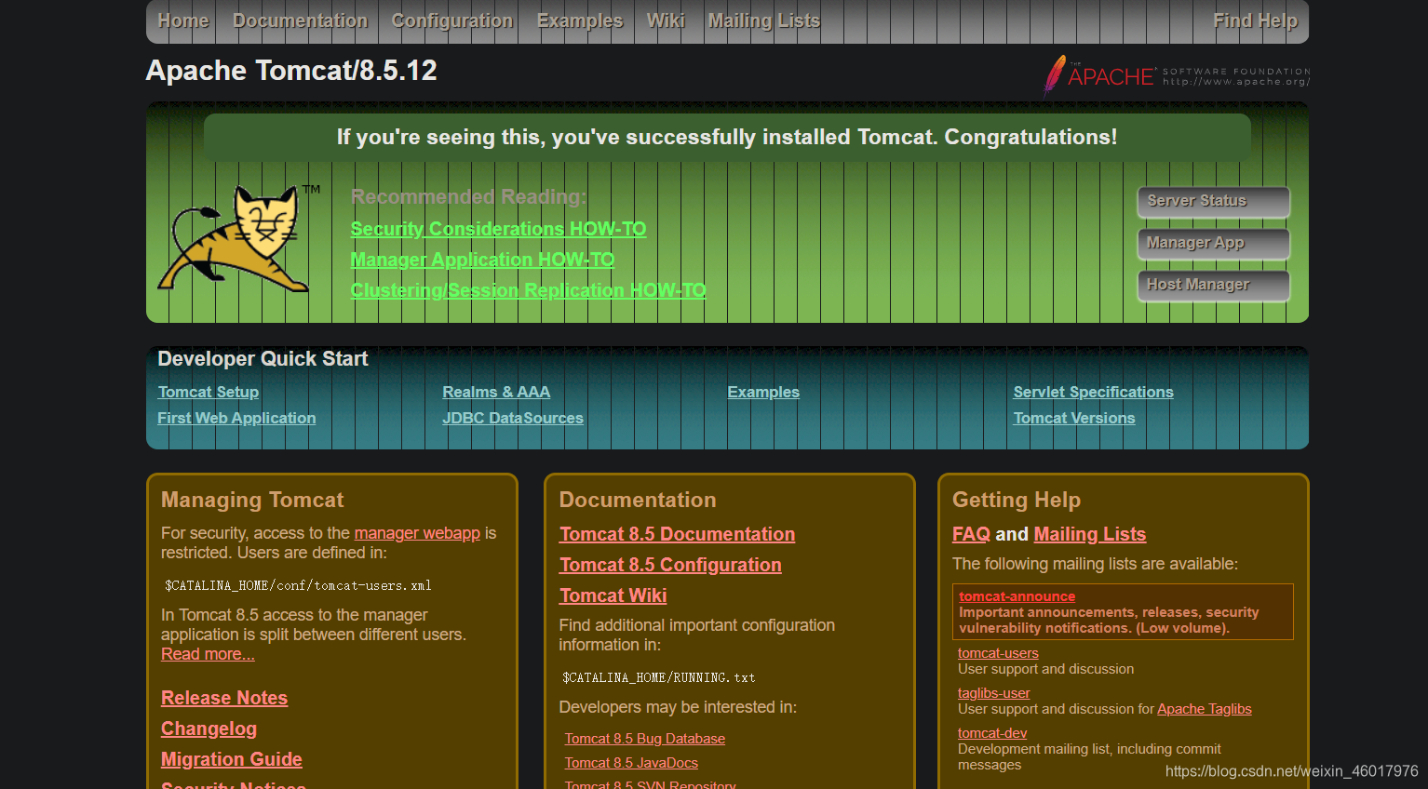Click the Developer Quick Start heading
The image size is (1428, 789).
pyautogui.click(x=263, y=359)
